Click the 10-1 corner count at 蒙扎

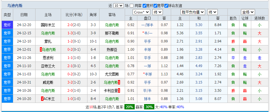(93, 41)
